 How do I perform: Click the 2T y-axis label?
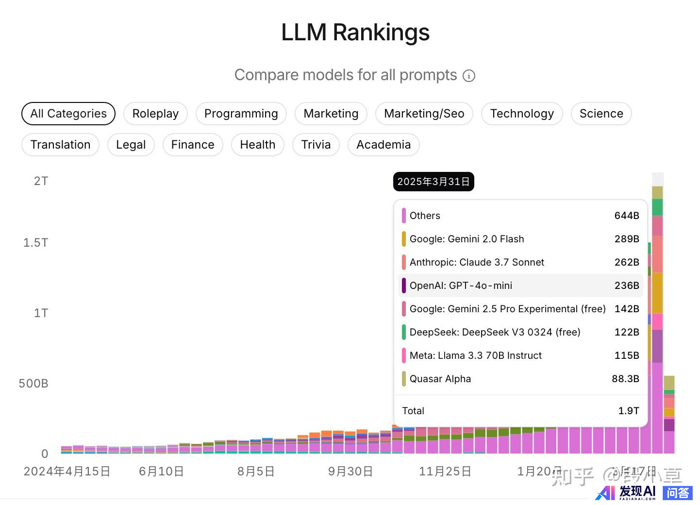pos(41,181)
